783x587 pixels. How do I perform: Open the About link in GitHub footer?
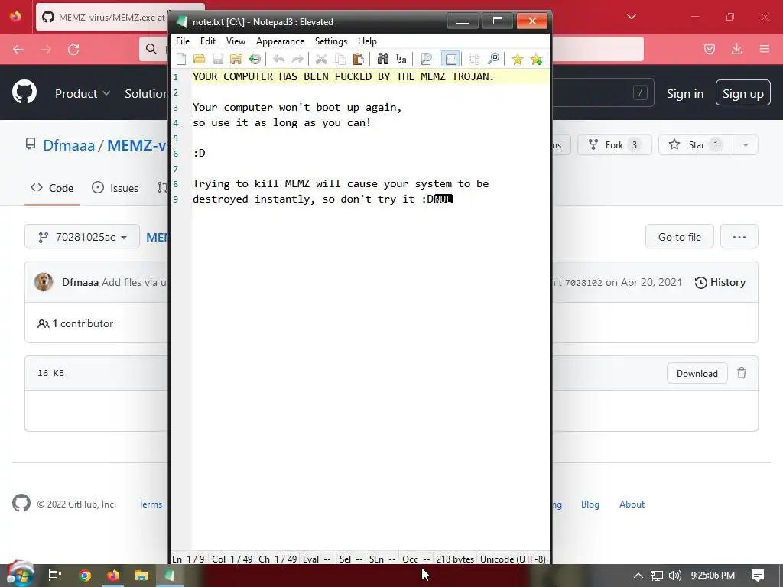632,504
